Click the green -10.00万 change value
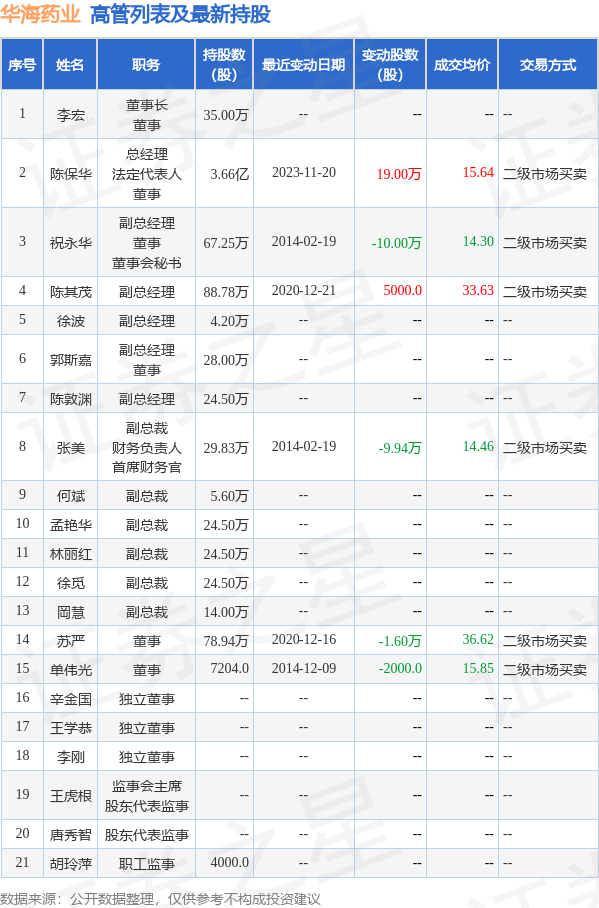 click(397, 242)
